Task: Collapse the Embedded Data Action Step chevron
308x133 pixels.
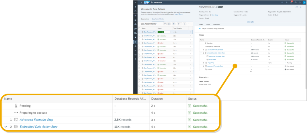Action: tap(201, 53)
